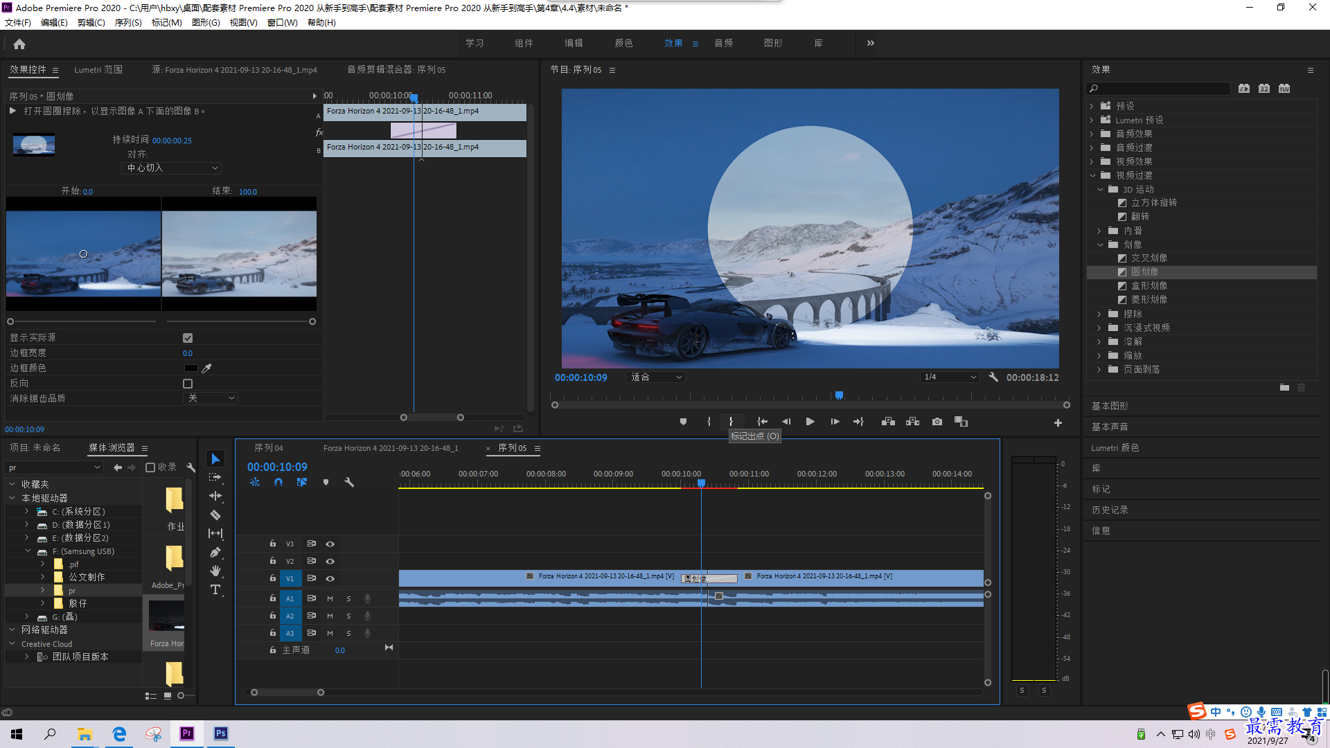This screenshot has height=748, width=1330.
Task: Toggle V2 track output eye
Action: (330, 561)
